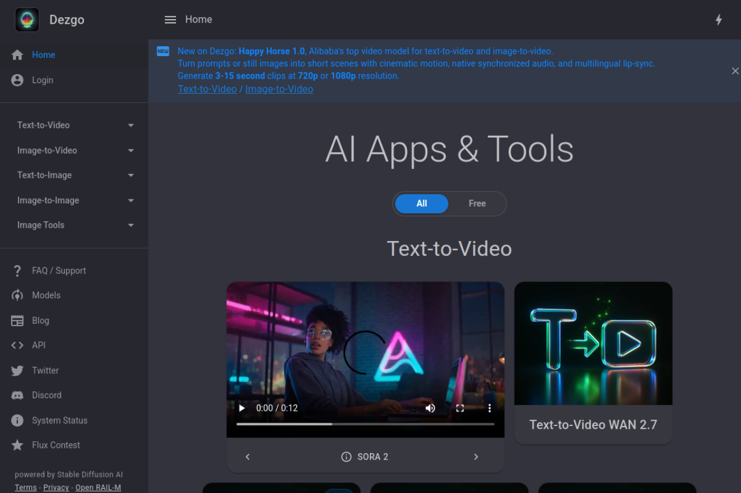Open the Models page
741x493 pixels.
click(74, 295)
